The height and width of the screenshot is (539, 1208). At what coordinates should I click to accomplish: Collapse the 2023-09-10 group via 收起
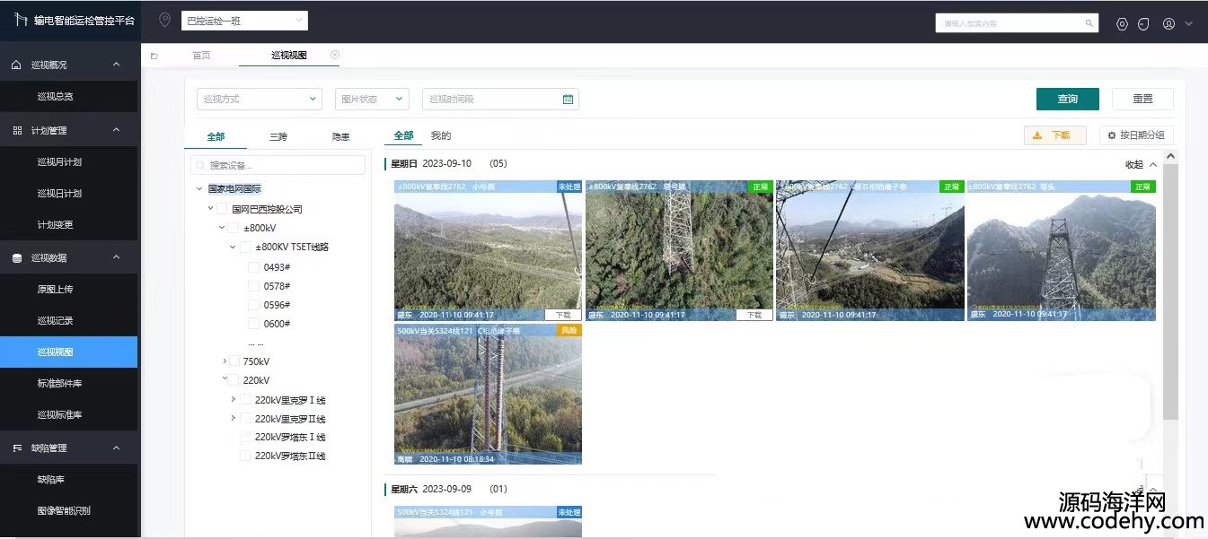[1142, 165]
